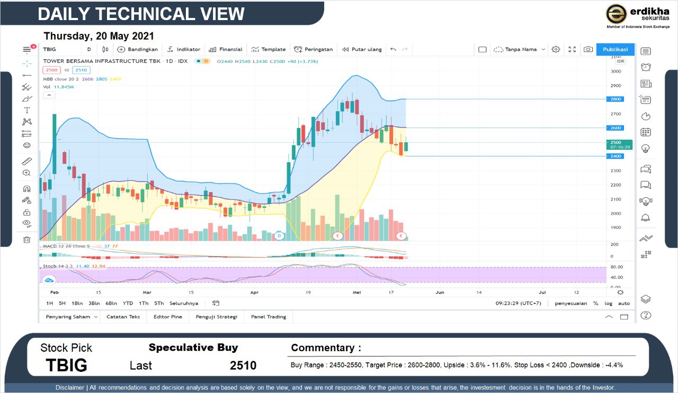Collapse the indicator legend chevron
The image size is (678, 393).
click(x=49, y=95)
